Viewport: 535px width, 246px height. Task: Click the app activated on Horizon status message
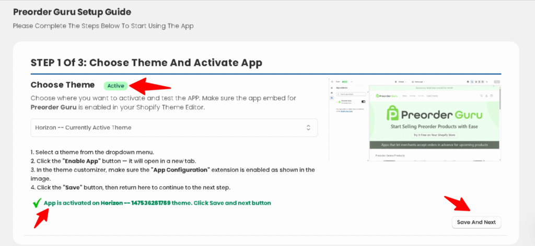157,203
